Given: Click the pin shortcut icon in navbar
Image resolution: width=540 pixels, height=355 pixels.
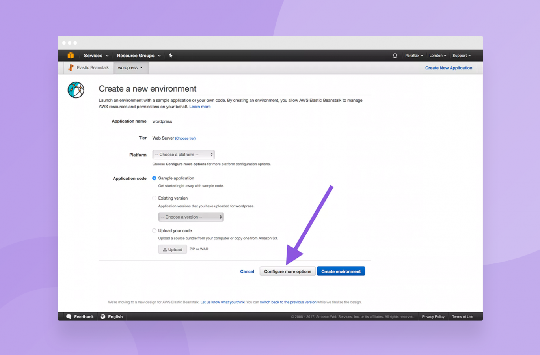Looking at the screenshot, I should coord(171,56).
